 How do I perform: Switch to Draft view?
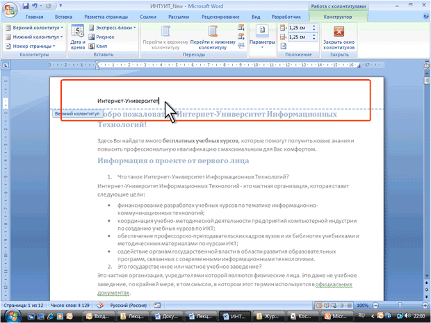pos(350,306)
